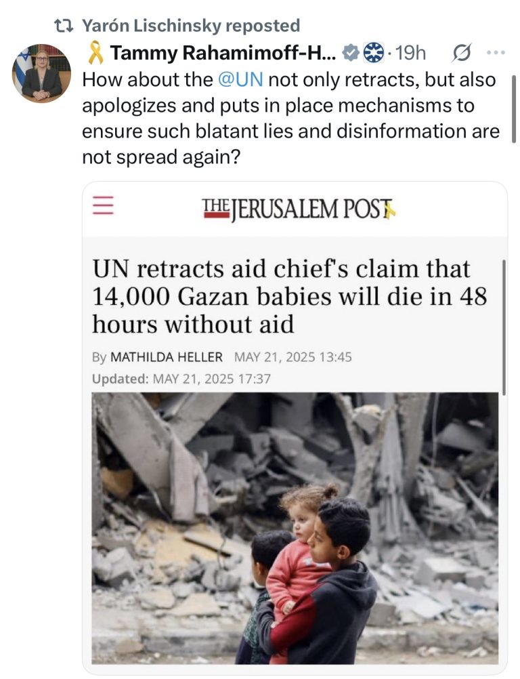Open the @UN mention link
The width and height of the screenshot is (520, 679).
coord(240,80)
